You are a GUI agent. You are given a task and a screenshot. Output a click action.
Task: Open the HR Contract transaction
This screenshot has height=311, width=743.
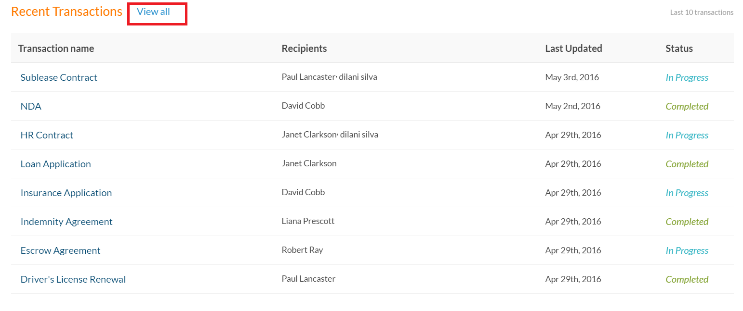pos(47,135)
